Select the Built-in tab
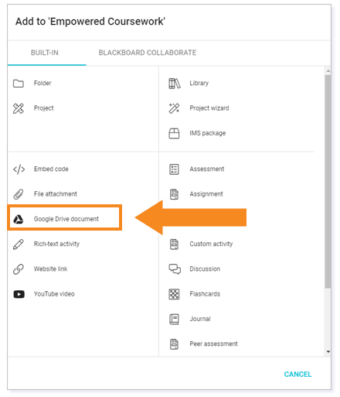The image size is (340, 397). (45, 53)
